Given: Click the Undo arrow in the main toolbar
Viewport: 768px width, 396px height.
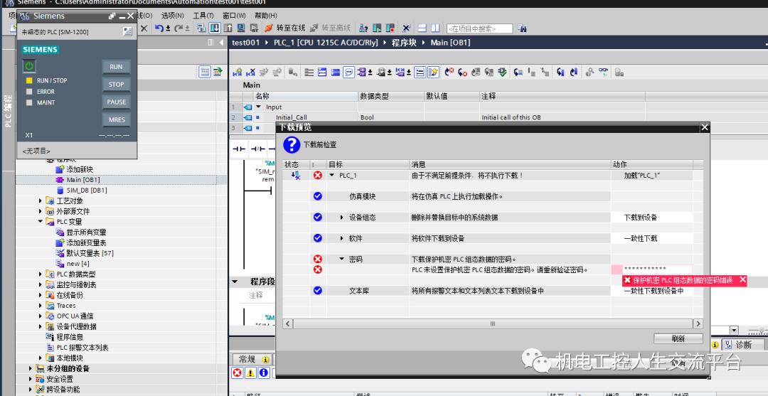Looking at the screenshot, I should [159, 28].
